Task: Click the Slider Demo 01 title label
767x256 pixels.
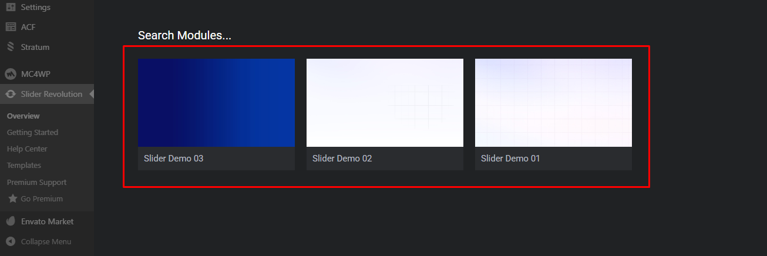Action: [x=510, y=159]
